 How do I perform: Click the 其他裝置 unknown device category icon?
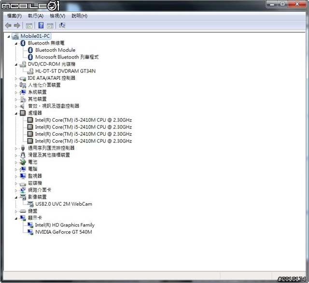click(23, 99)
